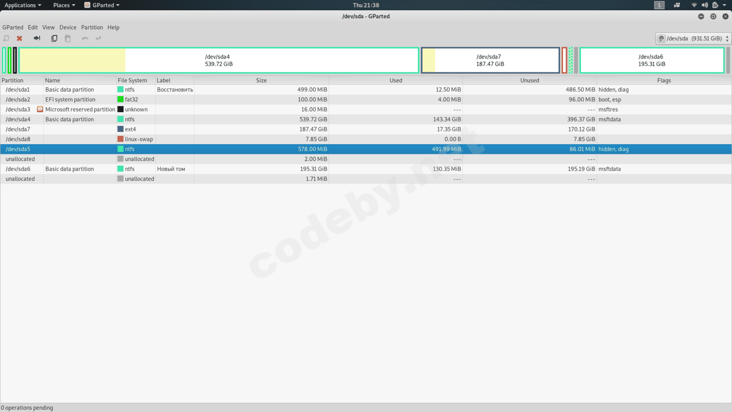Click the 'Новый том' label cell
Viewport: 732px width, 412px height.
pos(171,169)
